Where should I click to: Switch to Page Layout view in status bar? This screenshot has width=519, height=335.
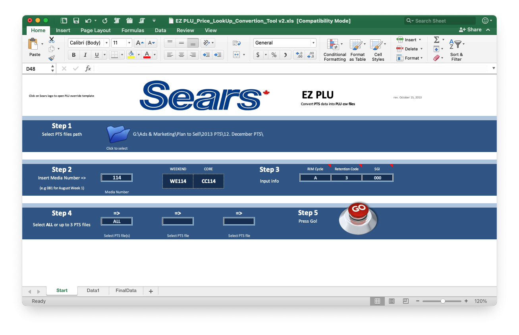point(392,301)
